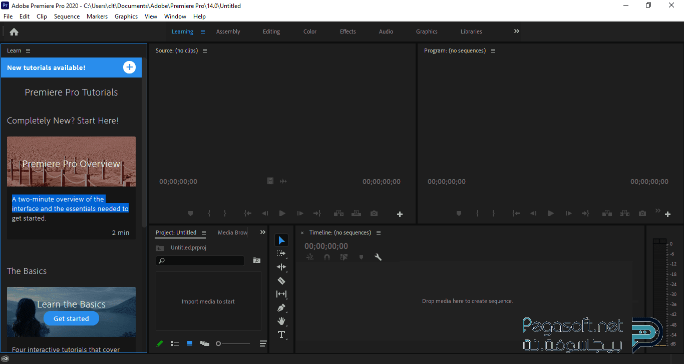The width and height of the screenshot is (684, 364).
Task: Step forward one frame in Source monitor
Action: [x=300, y=213]
